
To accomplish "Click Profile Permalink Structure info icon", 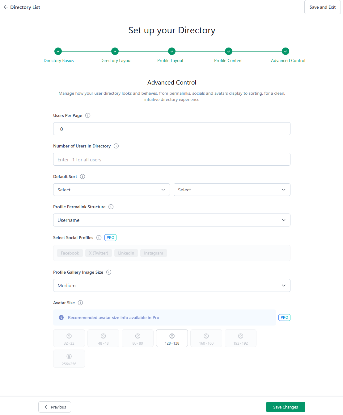I will (x=111, y=207).
